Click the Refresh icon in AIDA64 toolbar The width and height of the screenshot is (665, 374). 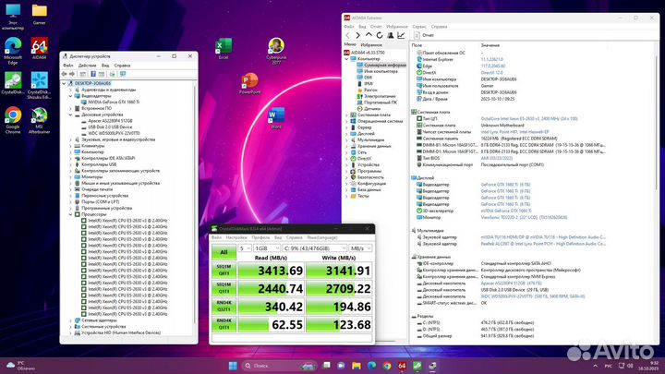(x=380, y=35)
